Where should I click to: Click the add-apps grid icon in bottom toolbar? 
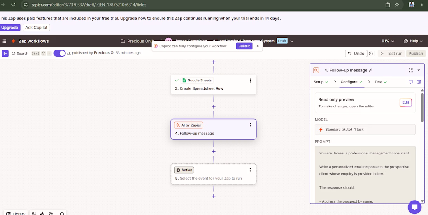(x=34, y=213)
